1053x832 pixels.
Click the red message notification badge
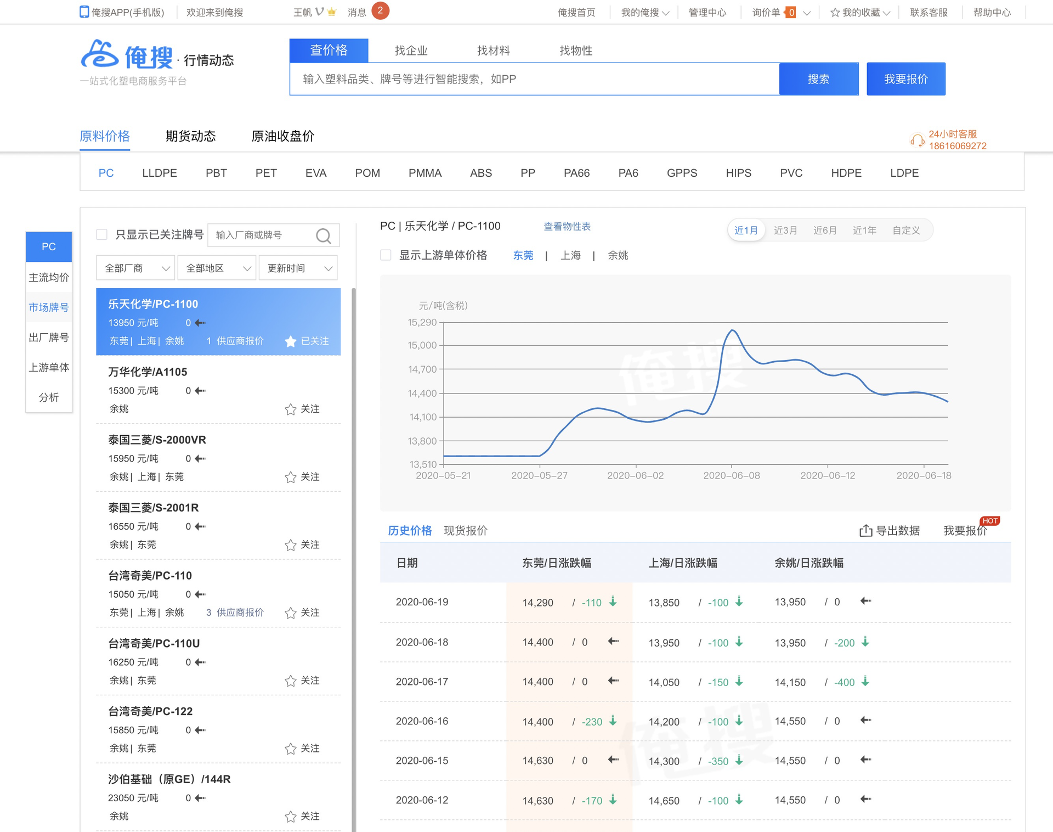(380, 10)
